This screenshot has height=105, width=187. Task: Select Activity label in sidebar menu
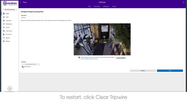click(x=8, y=27)
